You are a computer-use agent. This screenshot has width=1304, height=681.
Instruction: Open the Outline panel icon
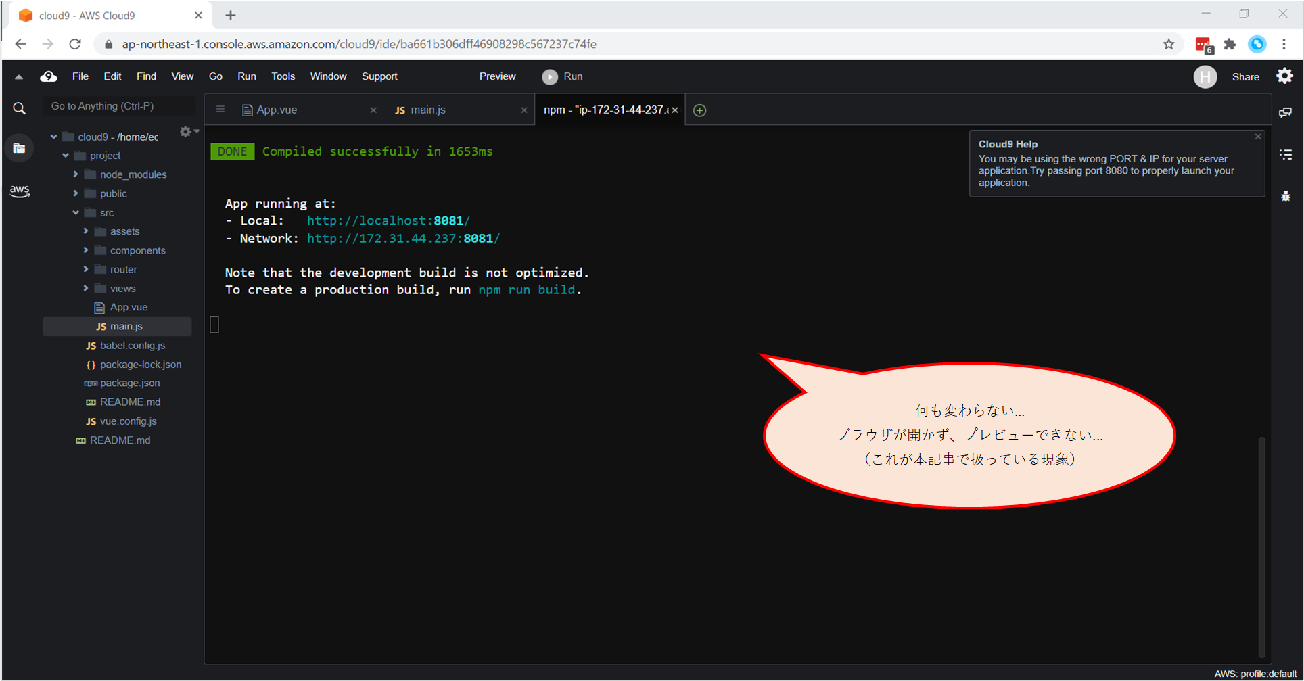click(x=1286, y=155)
